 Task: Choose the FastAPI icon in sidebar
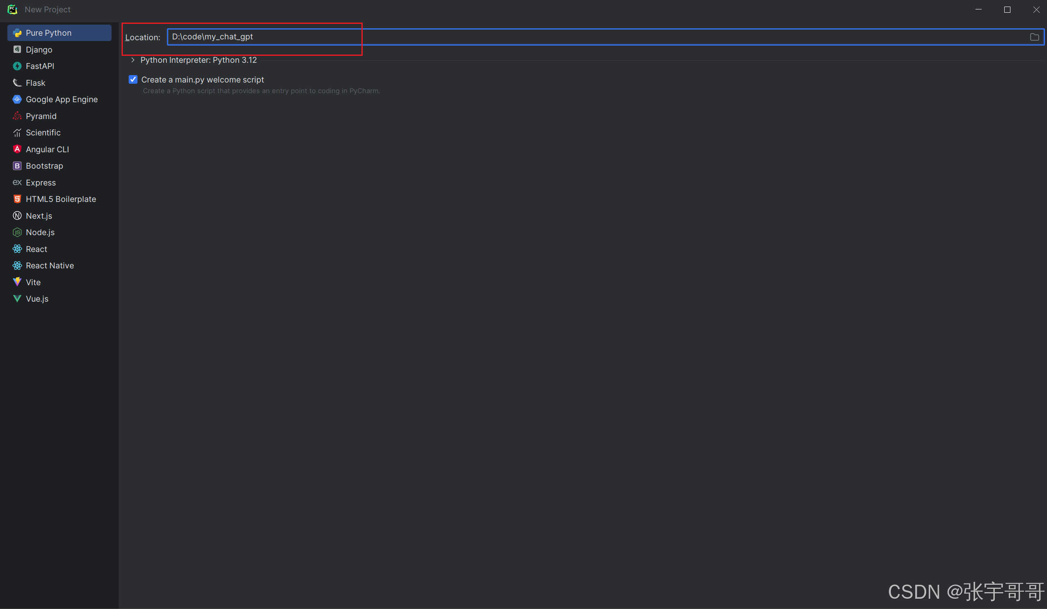pos(17,66)
